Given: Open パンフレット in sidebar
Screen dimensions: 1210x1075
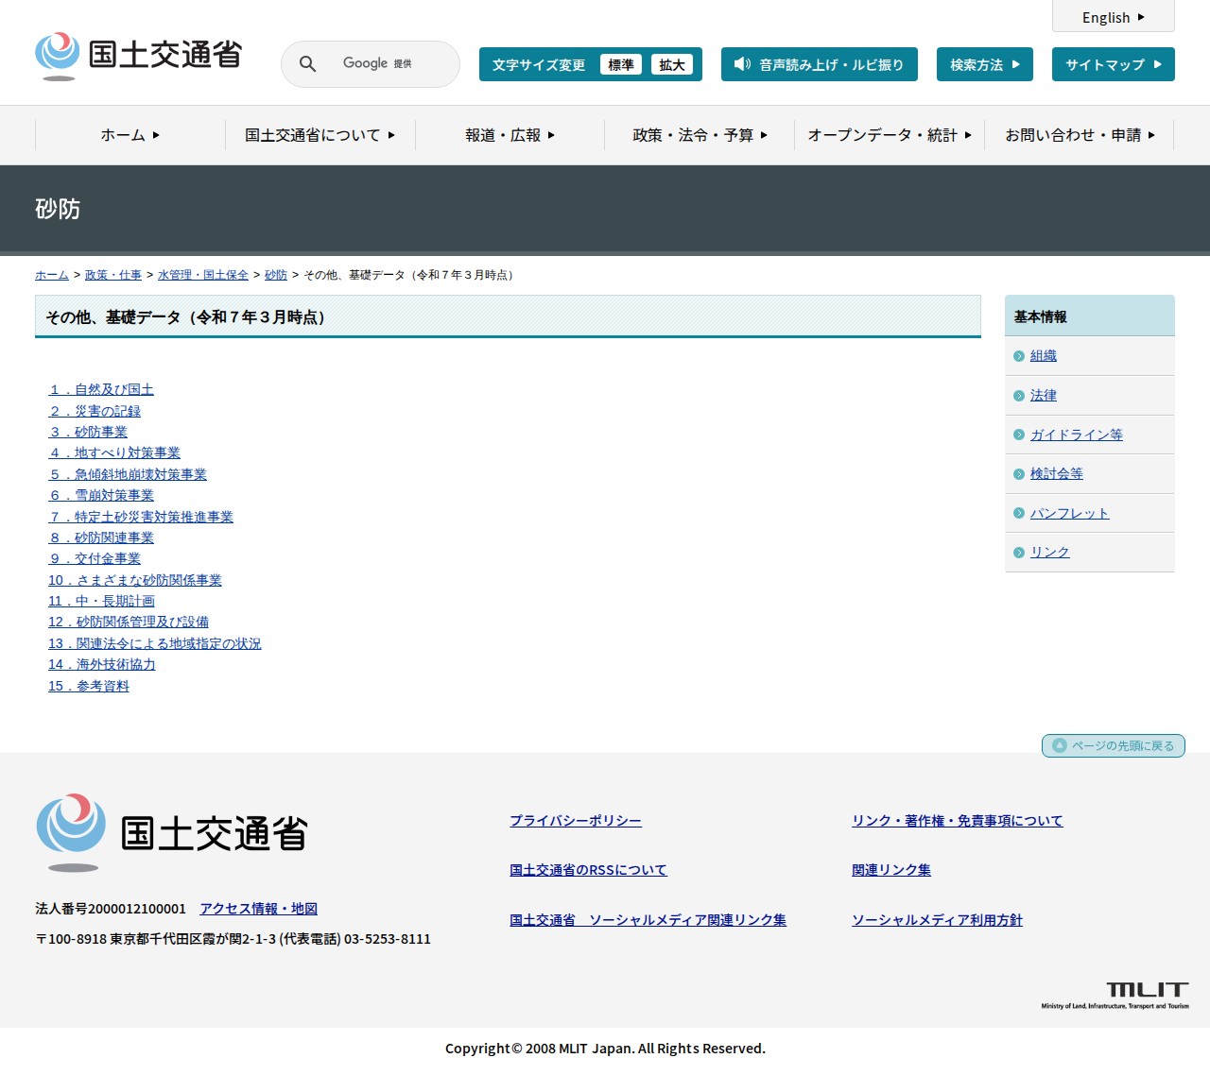Looking at the screenshot, I should 1070,513.
